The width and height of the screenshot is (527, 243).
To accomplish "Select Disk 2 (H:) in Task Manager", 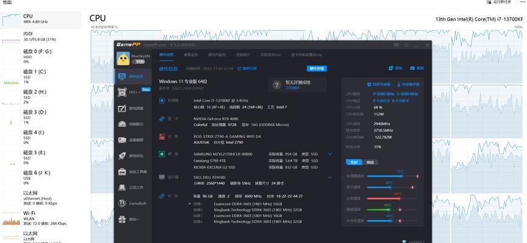I will coord(41,97).
